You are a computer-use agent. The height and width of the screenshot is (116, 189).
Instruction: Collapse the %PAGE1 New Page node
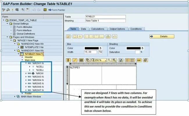pos(11,40)
